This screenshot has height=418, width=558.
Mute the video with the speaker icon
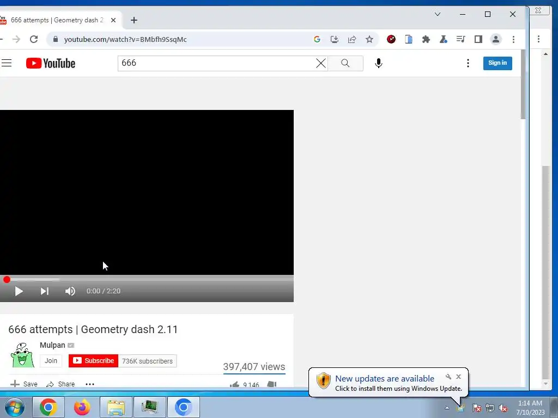pos(70,292)
